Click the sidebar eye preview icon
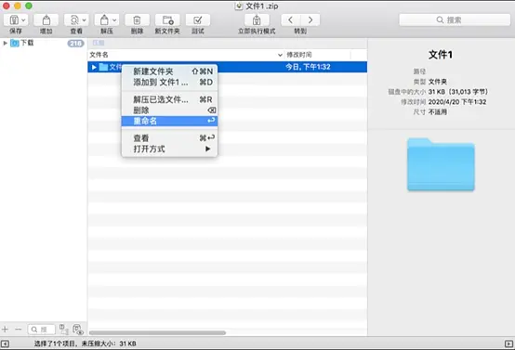This screenshot has height=350, width=515. pos(78,330)
